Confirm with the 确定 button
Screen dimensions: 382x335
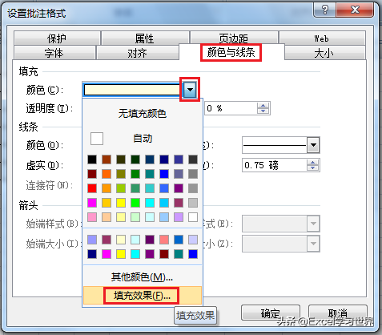pyautogui.click(x=271, y=313)
